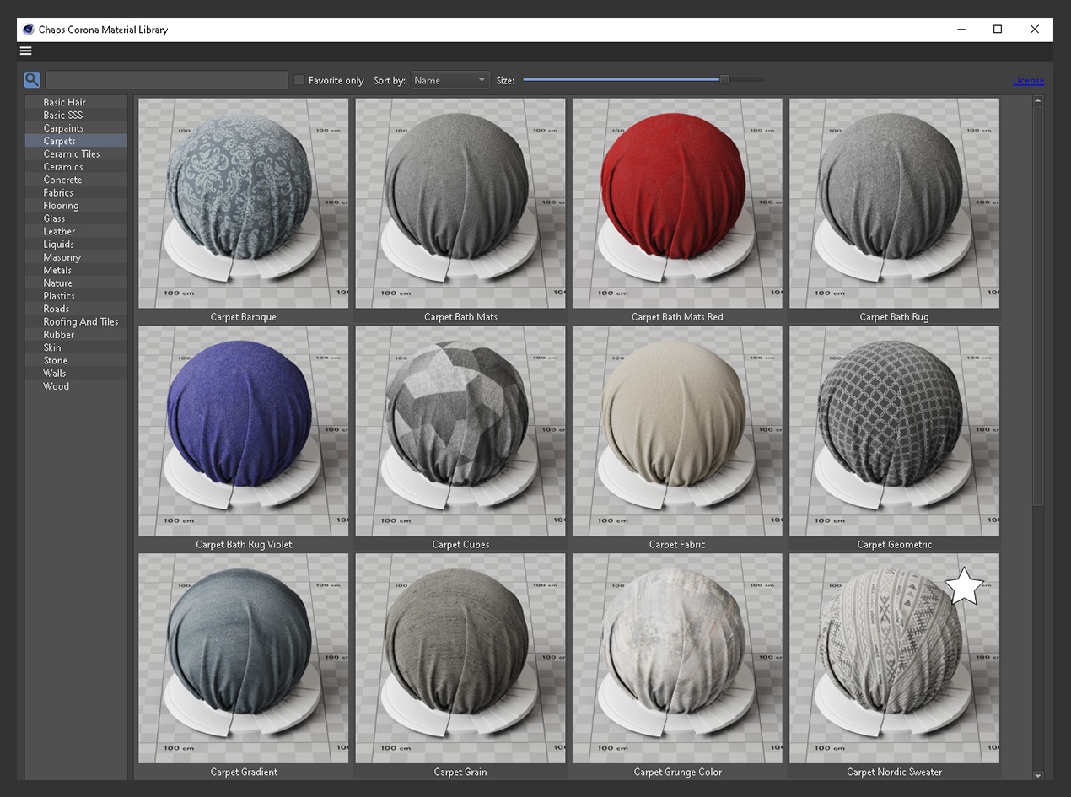This screenshot has height=797, width=1071.
Task: Click the 'Carpet Grunge Color' name label
Action: (678, 772)
